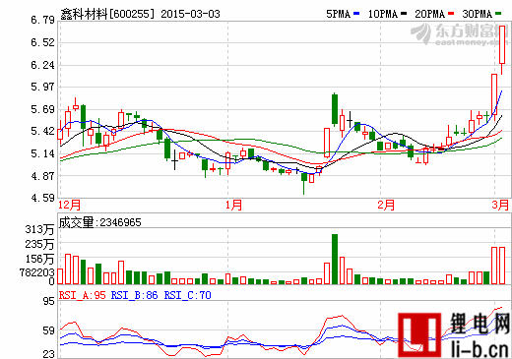This screenshot has height=359, width=512.
Task: Click the 313万 volume axis label
Action: point(39,229)
